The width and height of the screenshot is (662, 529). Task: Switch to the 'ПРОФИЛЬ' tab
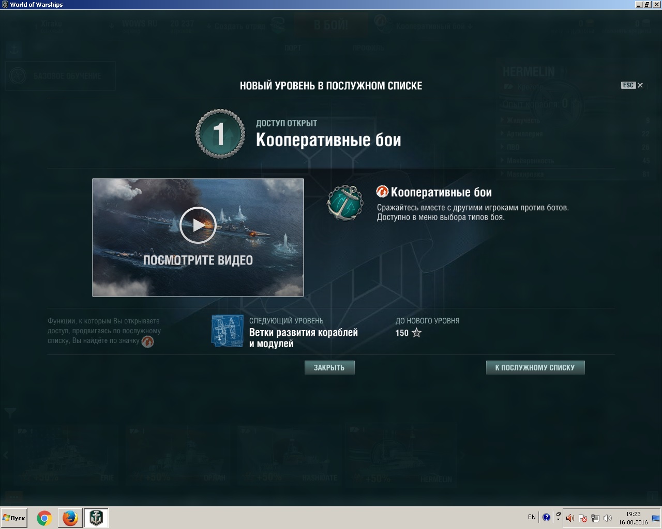coord(368,48)
